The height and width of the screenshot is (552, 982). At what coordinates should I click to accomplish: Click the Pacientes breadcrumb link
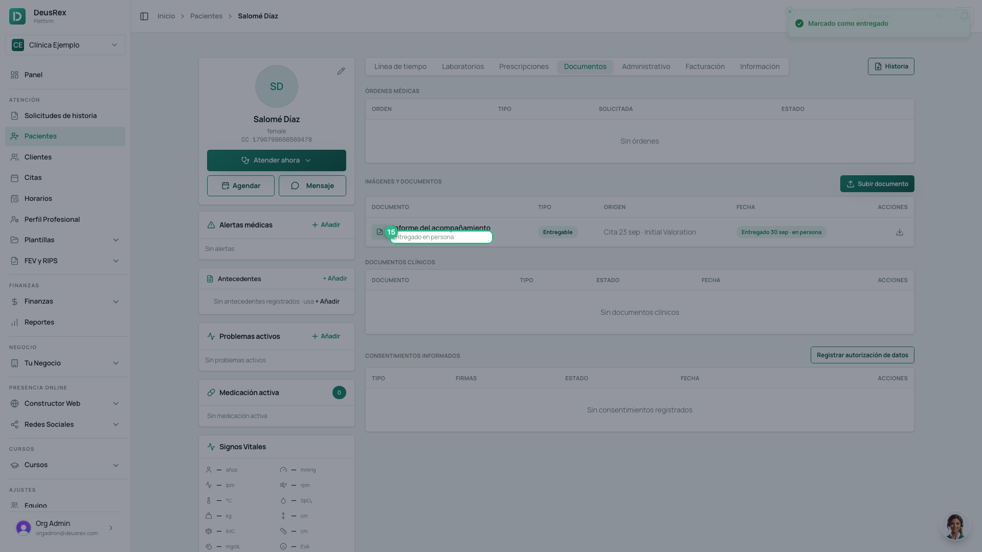tap(206, 16)
